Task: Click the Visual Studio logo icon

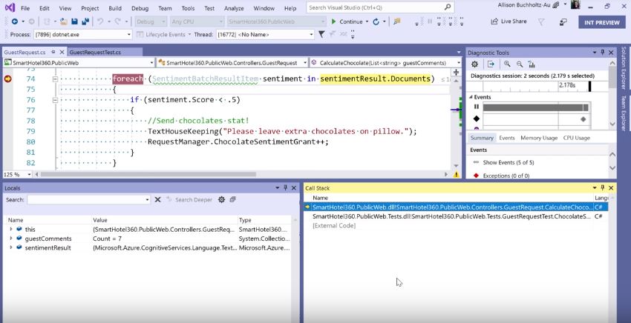Action: coord(10,7)
